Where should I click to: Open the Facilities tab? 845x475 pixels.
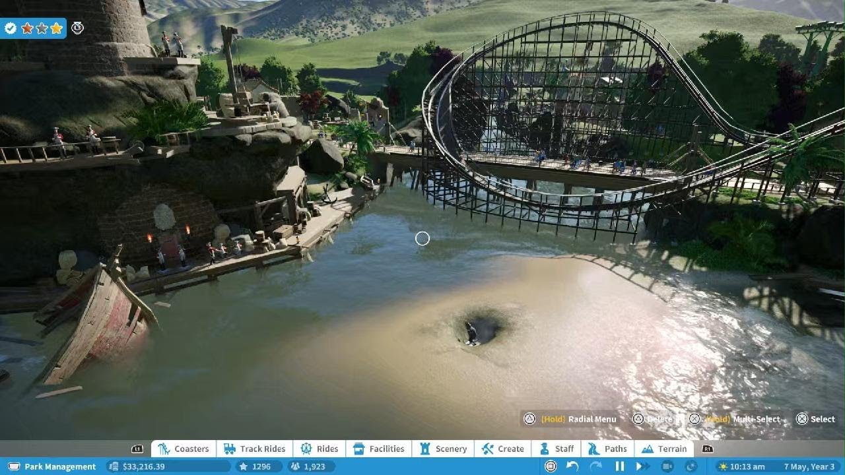coord(379,449)
